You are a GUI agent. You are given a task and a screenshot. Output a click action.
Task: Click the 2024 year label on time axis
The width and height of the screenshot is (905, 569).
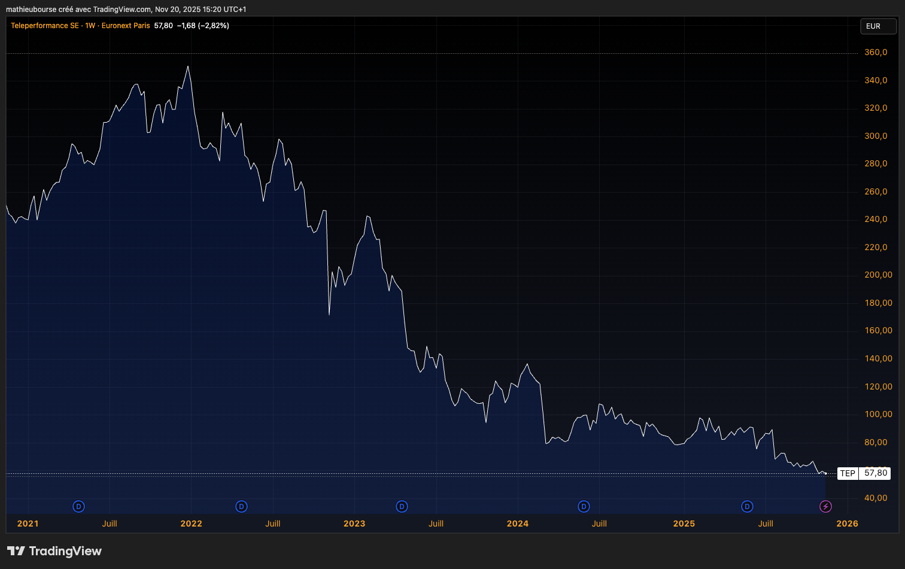518,524
